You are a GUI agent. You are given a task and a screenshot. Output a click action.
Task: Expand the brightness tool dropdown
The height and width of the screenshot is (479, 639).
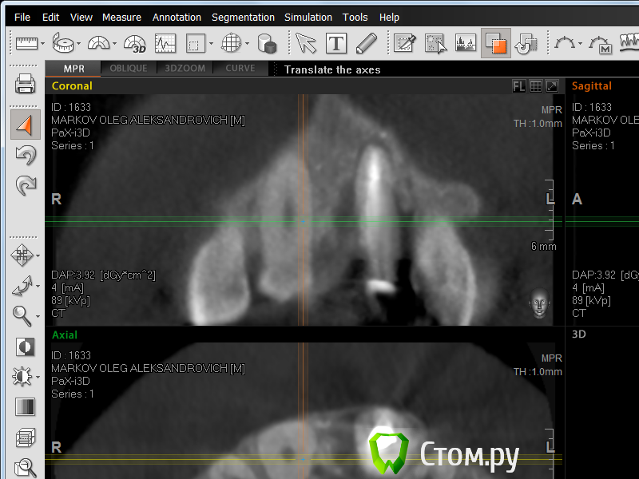tap(38, 377)
